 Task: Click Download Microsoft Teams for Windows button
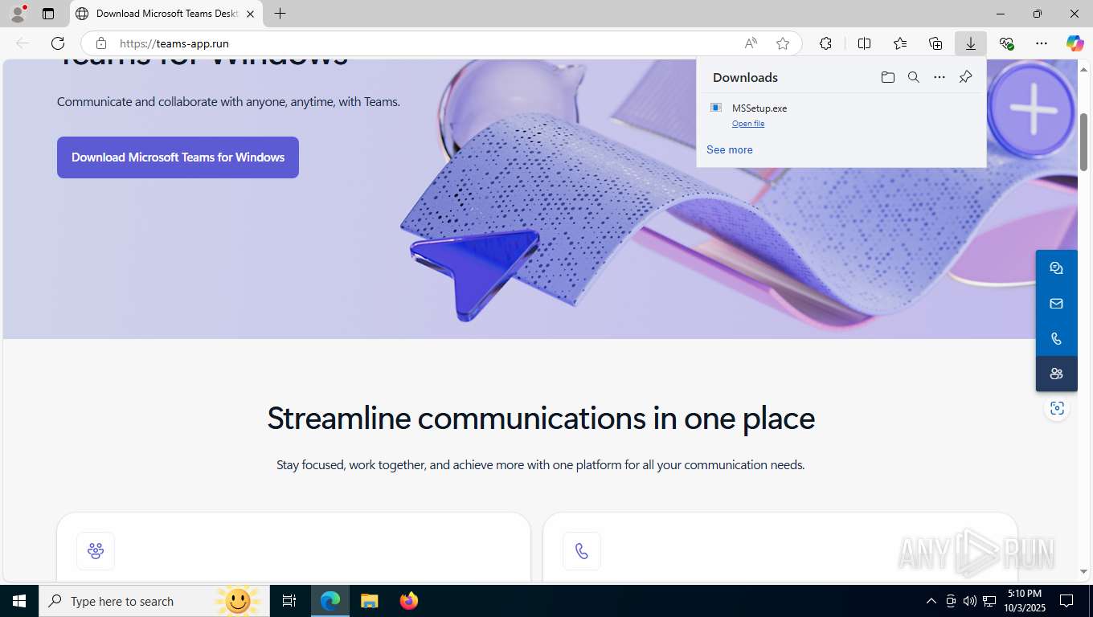(178, 157)
